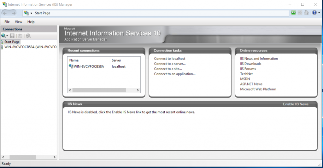Screen dimensions: 323x168
Task: Click the Back navigation arrow
Action: click(x=5, y=13)
